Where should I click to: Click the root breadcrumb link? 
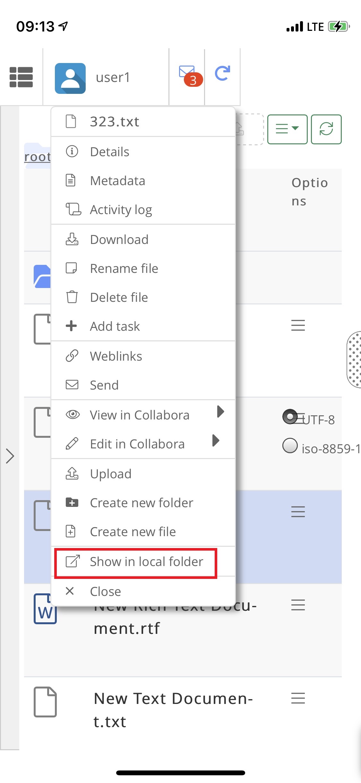(x=38, y=157)
